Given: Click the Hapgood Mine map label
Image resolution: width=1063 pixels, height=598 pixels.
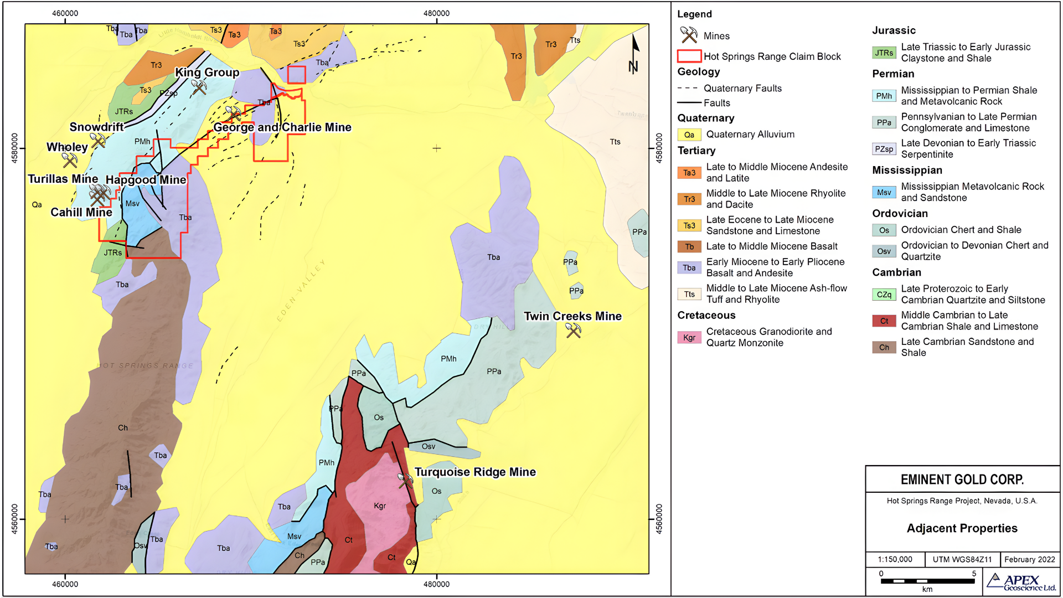Looking at the screenshot, I should tap(146, 180).
